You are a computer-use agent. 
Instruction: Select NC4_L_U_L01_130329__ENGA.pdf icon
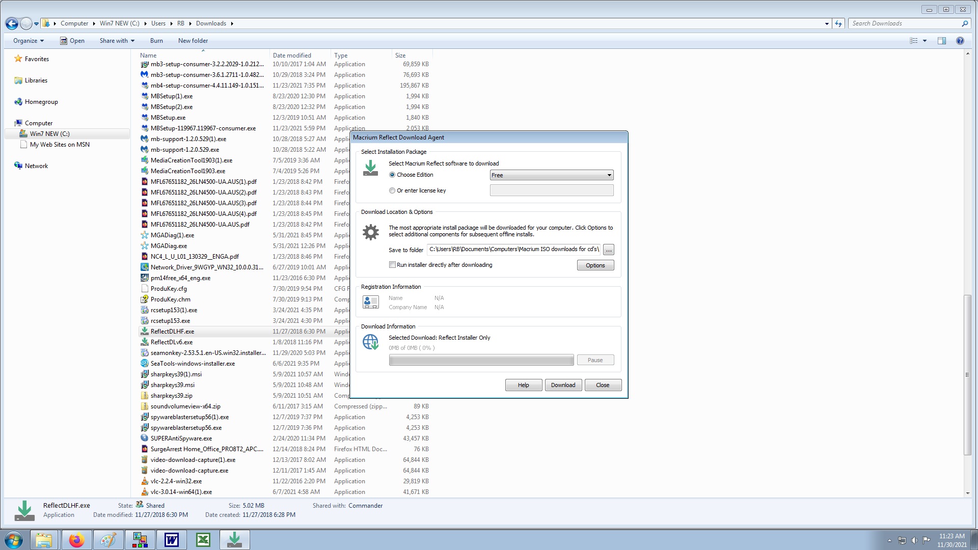tap(145, 257)
